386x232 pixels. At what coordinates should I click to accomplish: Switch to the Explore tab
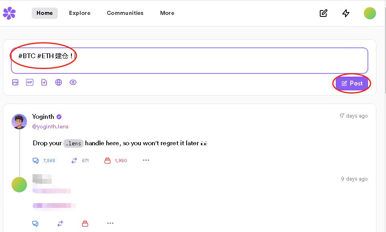(79, 13)
